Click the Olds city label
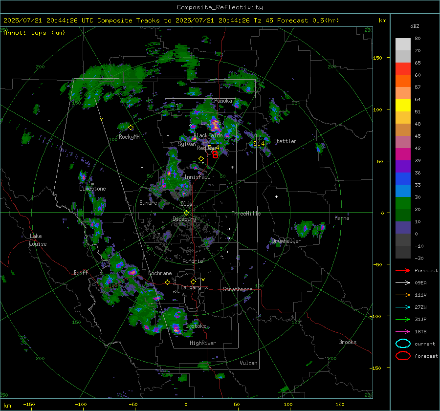The image size is (440, 411). (186, 204)
